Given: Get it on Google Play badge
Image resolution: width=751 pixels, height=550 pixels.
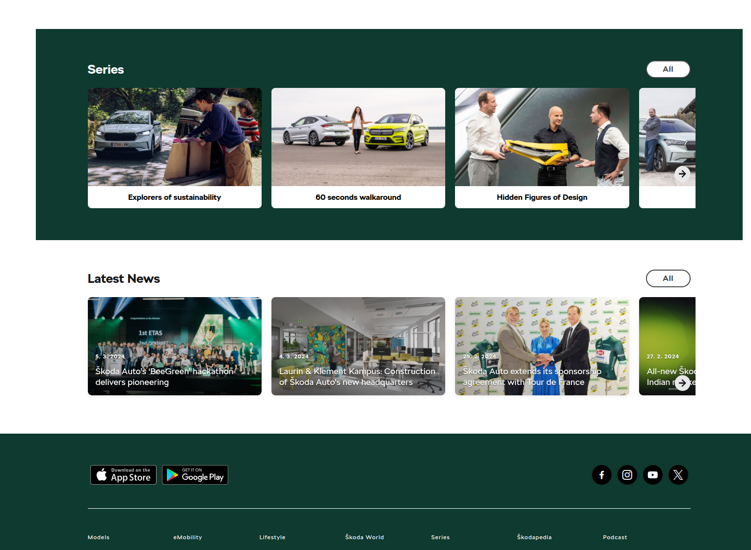Looking at the screenshot, I should [x=195, y=475].
